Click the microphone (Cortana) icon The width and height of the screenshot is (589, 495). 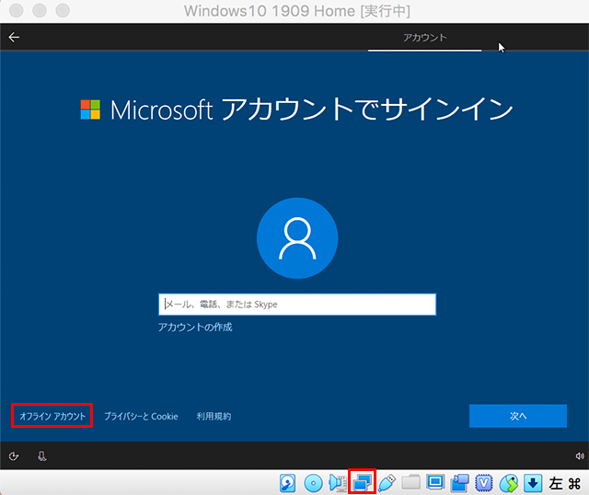coord(41,456)
